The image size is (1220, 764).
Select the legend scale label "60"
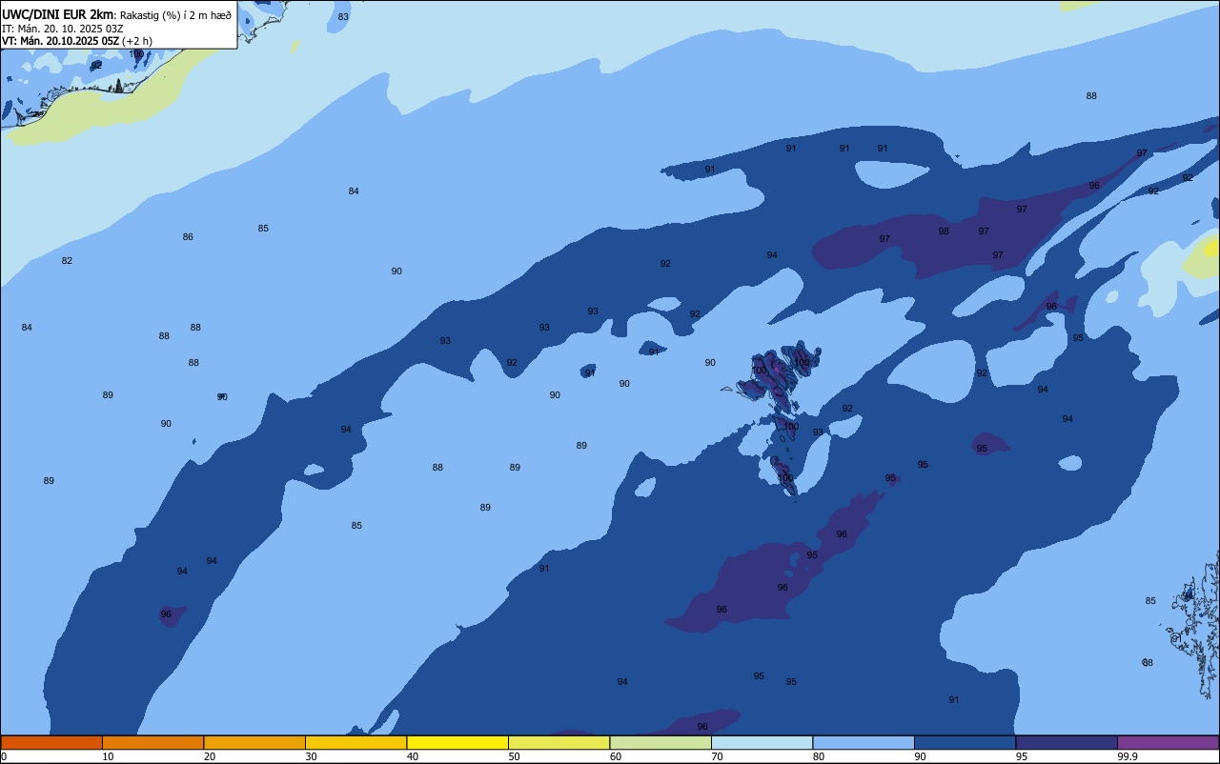(x=616, y=756)
